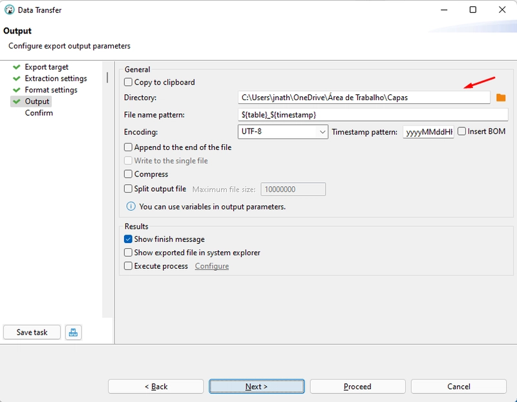The height and width of the screenshot is (402, 517).
Task: Click the info icon about output variables
Action: click(131, 207)
